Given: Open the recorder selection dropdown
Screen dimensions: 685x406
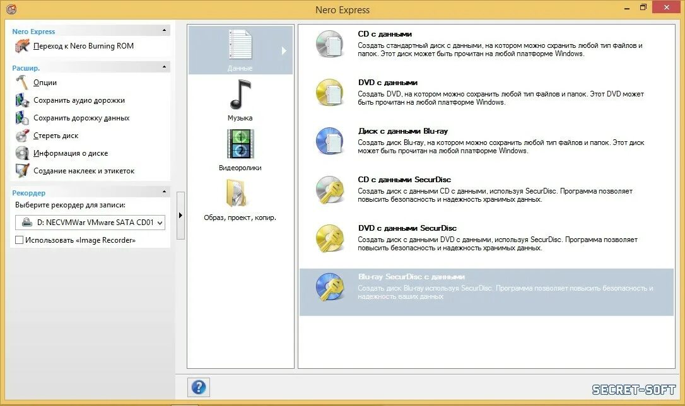Looking at the screenshot, I should [x=90, y=222].
